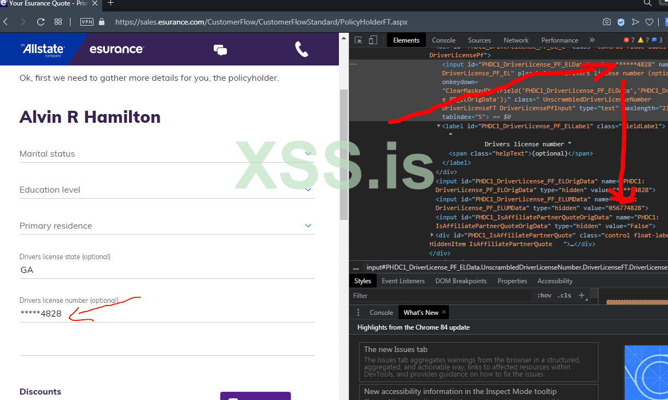The height and width of the screenshot is (400, 668).
Task: Open the Marital status dropdown
Action: tap(167, 154)
